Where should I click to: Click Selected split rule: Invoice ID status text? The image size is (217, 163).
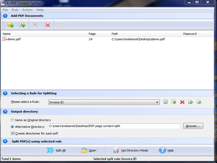[x=115, y=159]
